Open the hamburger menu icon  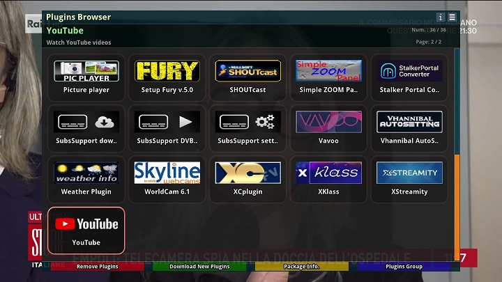tap(452, 17)
